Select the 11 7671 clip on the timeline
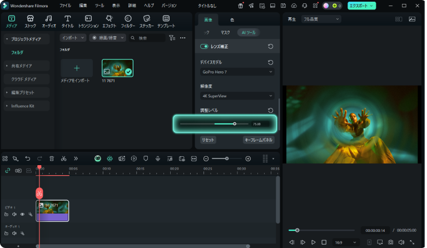This screenshot has width=427, height=248. click(x=52, y=211)
